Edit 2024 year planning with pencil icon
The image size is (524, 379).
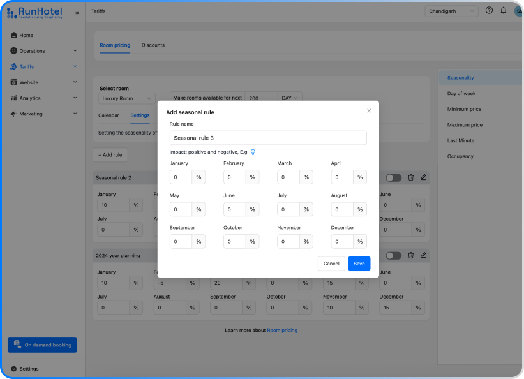coord(423,255)
